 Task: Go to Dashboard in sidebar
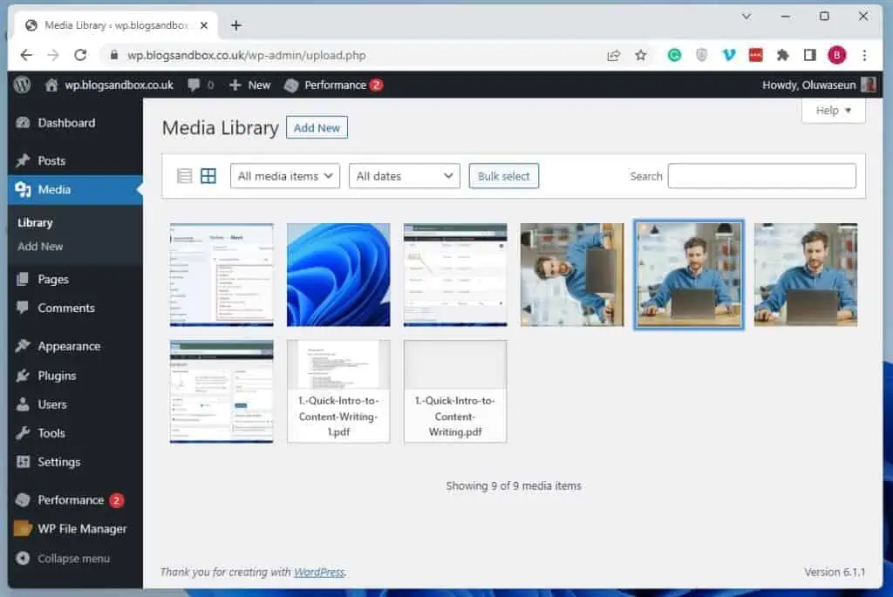pos(66,123)
